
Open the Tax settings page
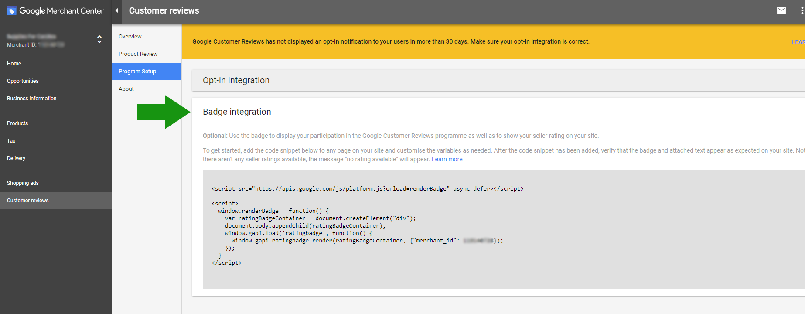[x=11, y=141]
